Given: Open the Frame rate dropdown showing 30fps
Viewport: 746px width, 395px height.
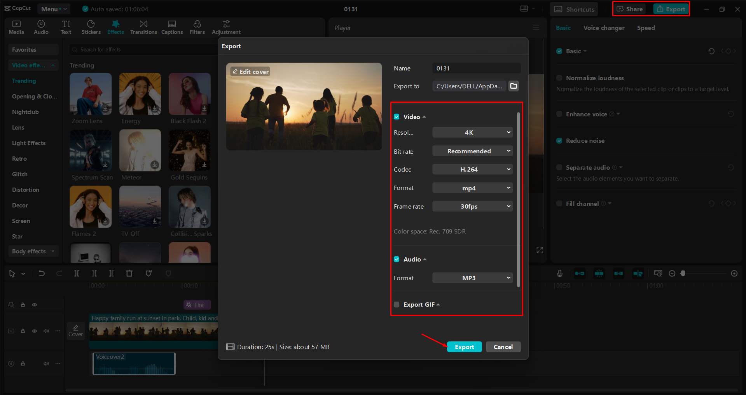Looking at the screenshot, I should [x=472, y=206].
